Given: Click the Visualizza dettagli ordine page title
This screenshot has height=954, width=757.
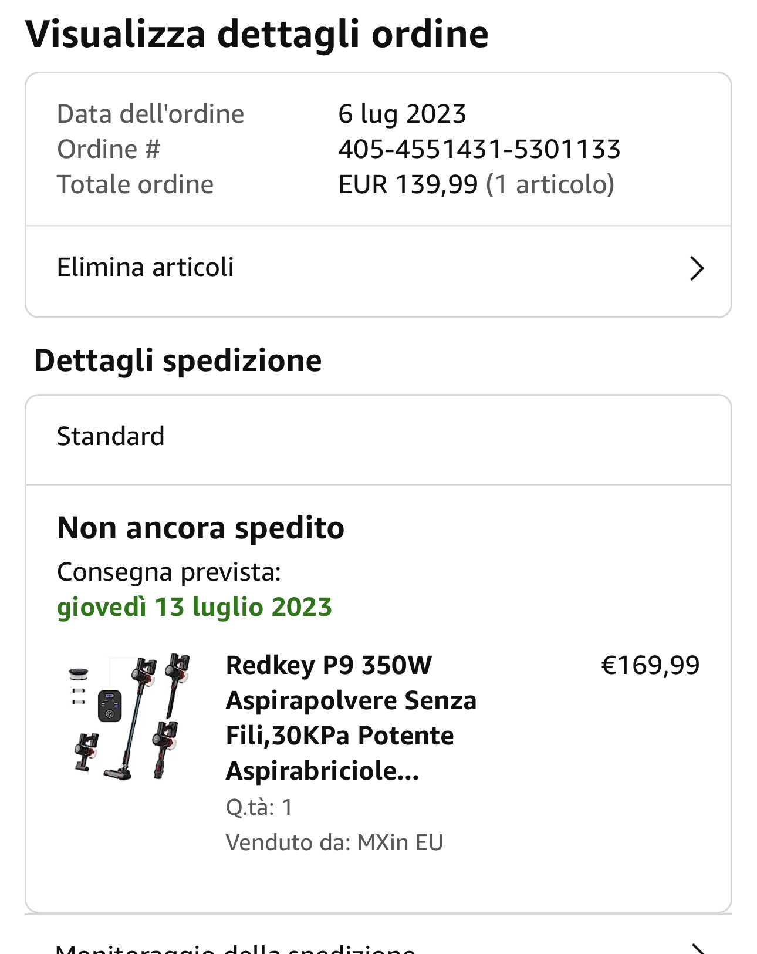Looking at the screenshot, I should (256, 34).
